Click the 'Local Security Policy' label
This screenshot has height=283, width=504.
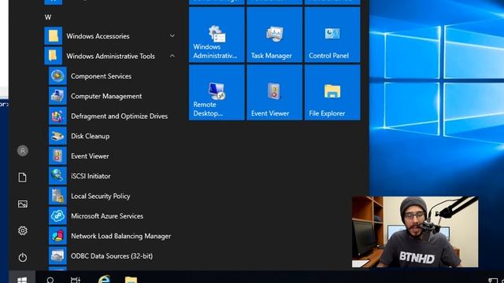100,196
